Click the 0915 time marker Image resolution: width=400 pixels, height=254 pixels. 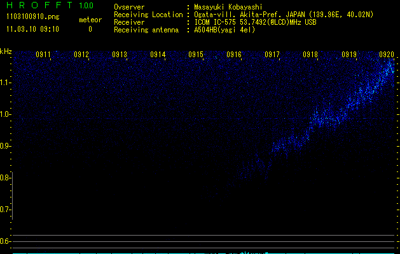(x=196, y=55)
